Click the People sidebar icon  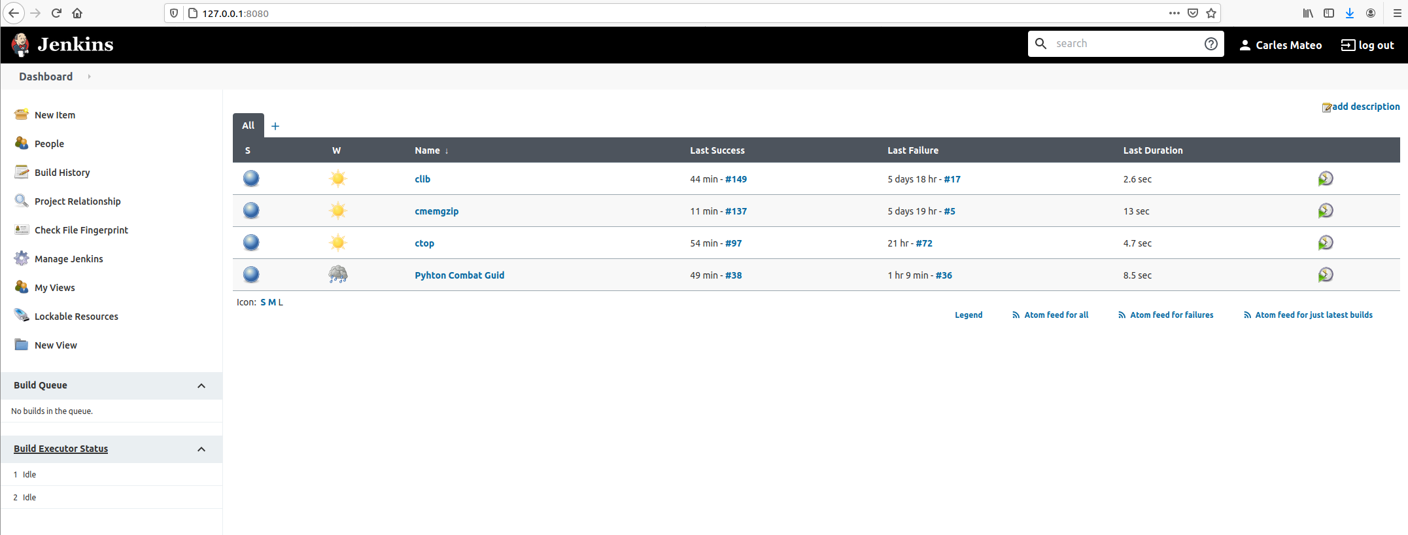coord(22,143)
